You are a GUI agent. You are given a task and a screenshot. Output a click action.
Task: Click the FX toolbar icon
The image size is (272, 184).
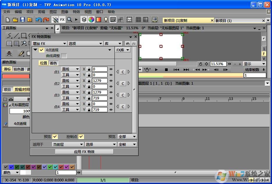(x=63, y=19)
